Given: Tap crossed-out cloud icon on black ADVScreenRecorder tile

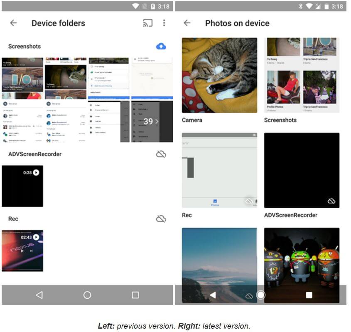Looking at the screenshot, I should [x=331, y=201].
